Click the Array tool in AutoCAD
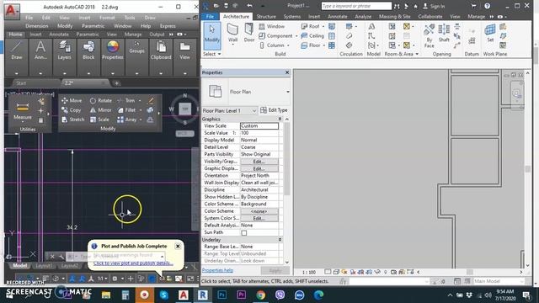 127,120
